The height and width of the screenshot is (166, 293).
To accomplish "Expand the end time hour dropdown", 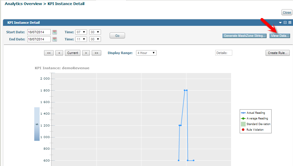I will tap(81, 39).
